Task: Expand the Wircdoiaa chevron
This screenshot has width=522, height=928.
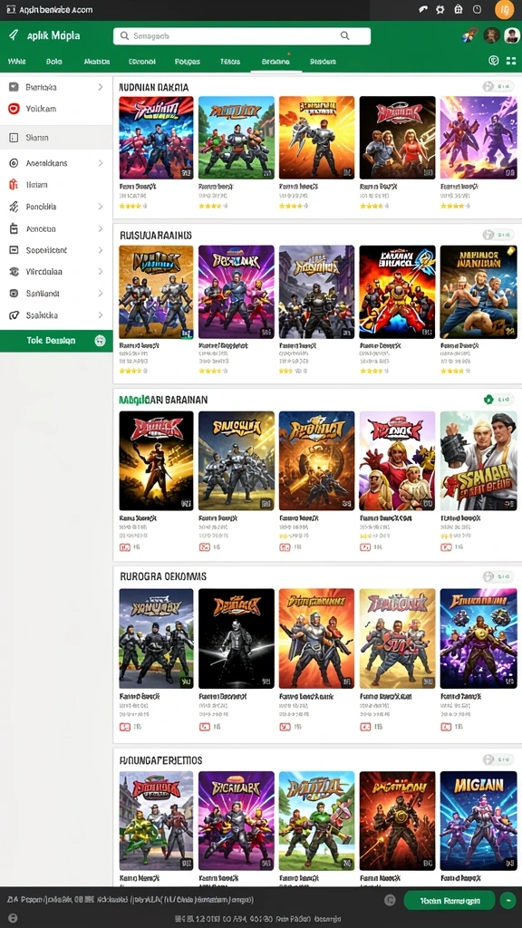Action: pyautogui.click(x=101, y=272)
